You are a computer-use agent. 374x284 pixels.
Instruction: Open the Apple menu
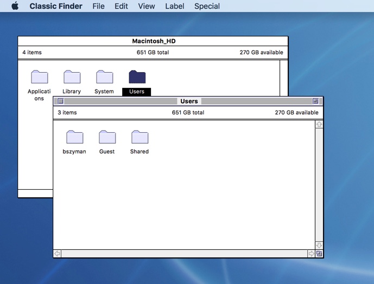point(15,6)
